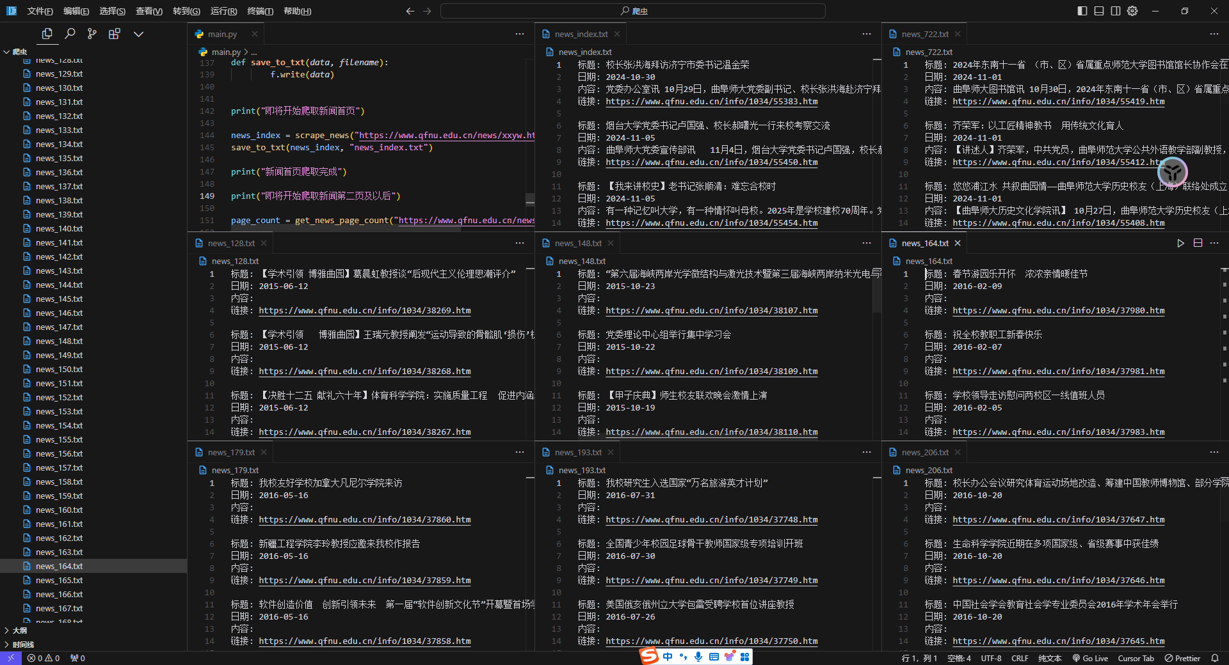Click the ports indicator in the status bar
The width and height of the screenshot is (1229, 665).
[77, 658]
